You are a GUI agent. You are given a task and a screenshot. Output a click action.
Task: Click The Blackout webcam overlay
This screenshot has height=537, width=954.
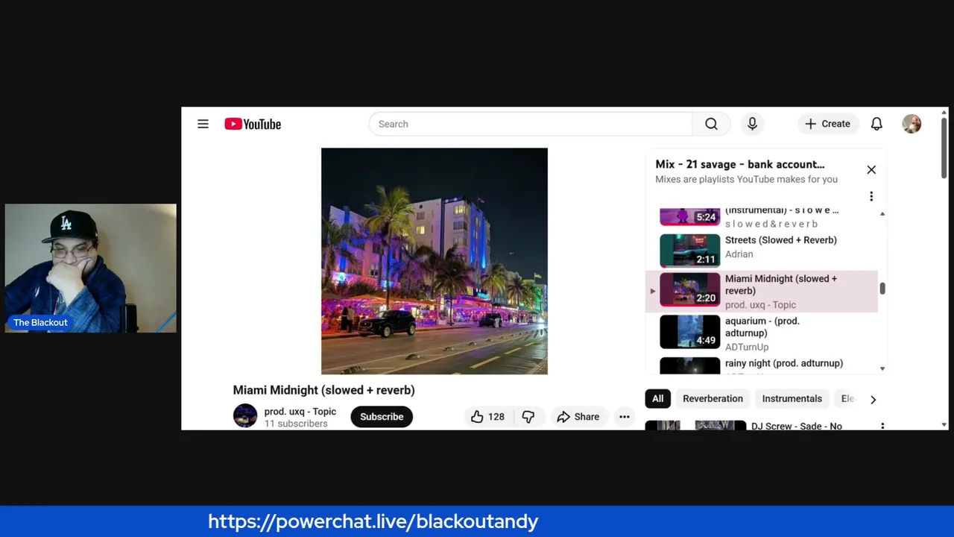pos(91,268)
